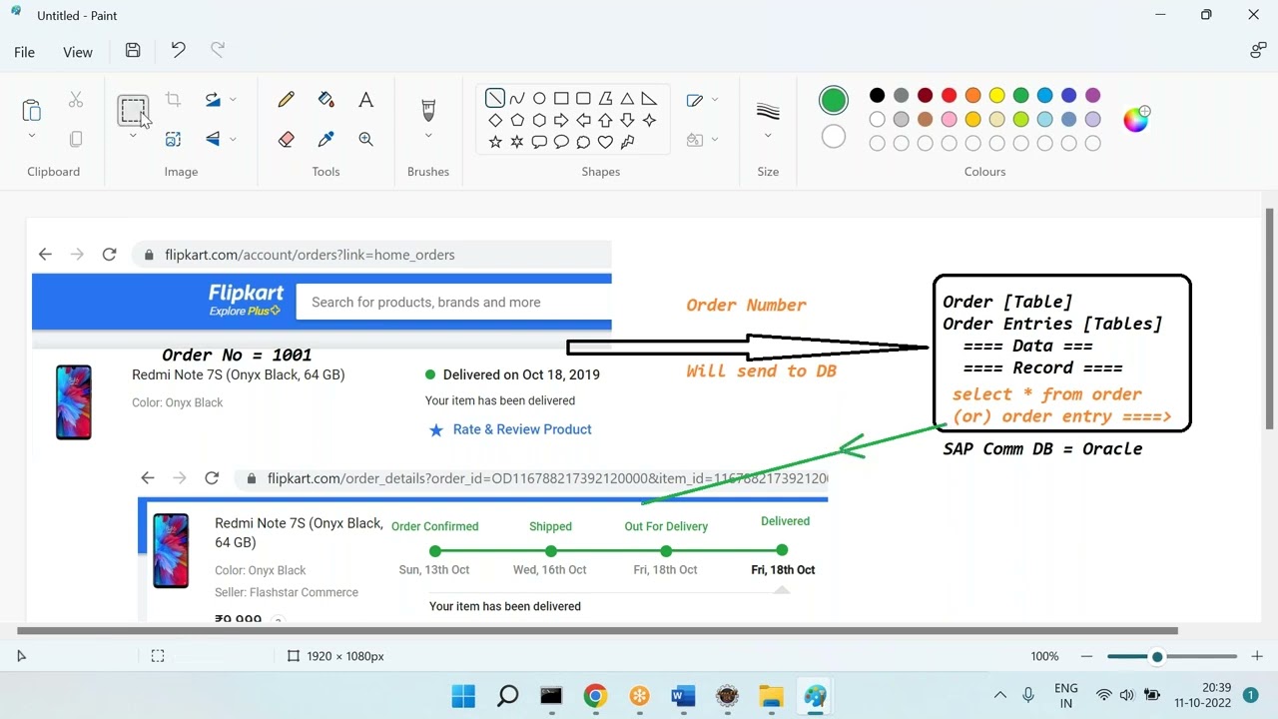
Task: Select the Right arrow shape
Action: (561, 120)
